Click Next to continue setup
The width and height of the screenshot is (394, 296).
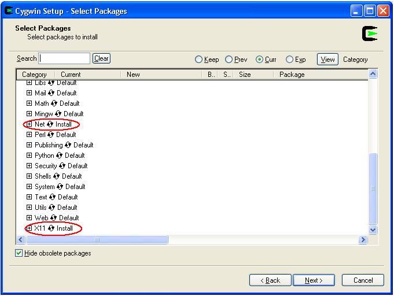[314, 280]
